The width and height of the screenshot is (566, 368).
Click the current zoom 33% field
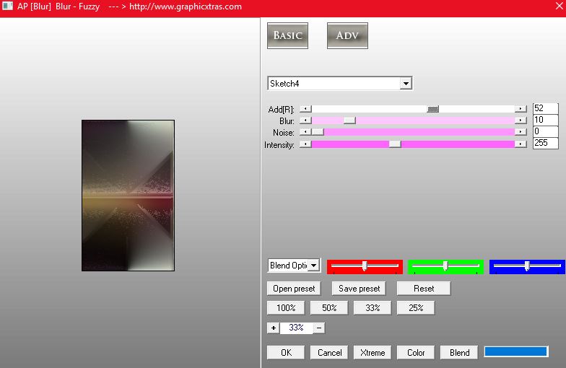coord(296,328)
